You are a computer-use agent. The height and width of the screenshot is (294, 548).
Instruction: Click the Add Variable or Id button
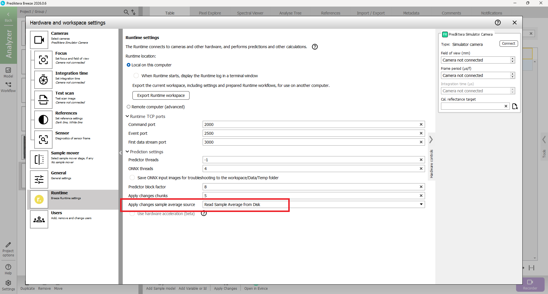click(x=193, y=289)
